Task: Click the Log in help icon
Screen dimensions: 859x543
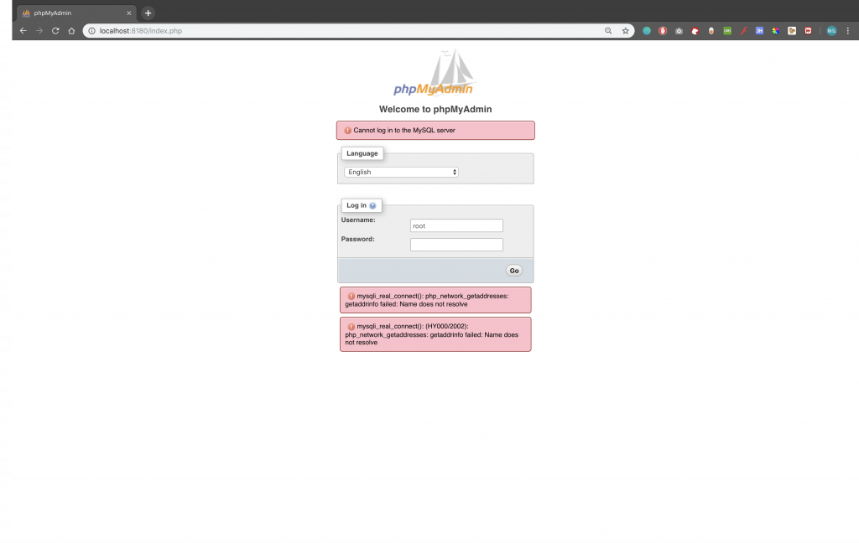Action: (x=372, y=206)
